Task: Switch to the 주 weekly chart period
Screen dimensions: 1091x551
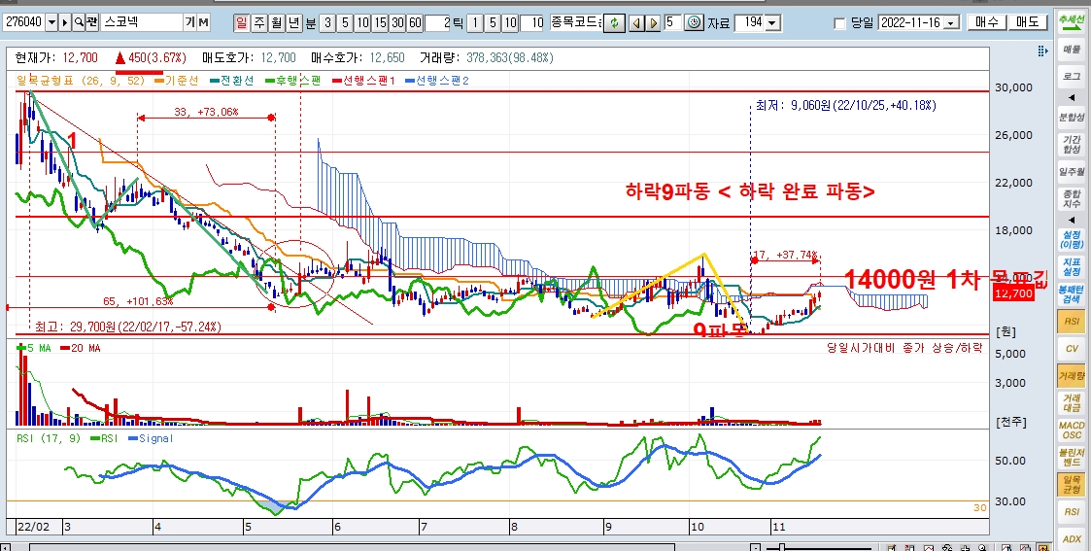Action: coord(258,22)
